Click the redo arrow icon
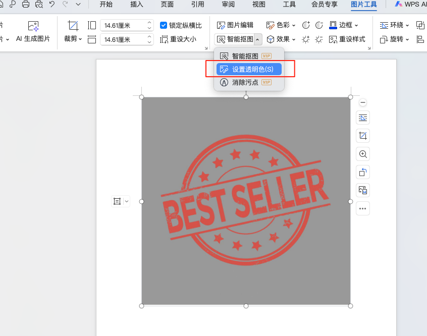The width and height of the screenshot is (427, 336). [65, 4]
